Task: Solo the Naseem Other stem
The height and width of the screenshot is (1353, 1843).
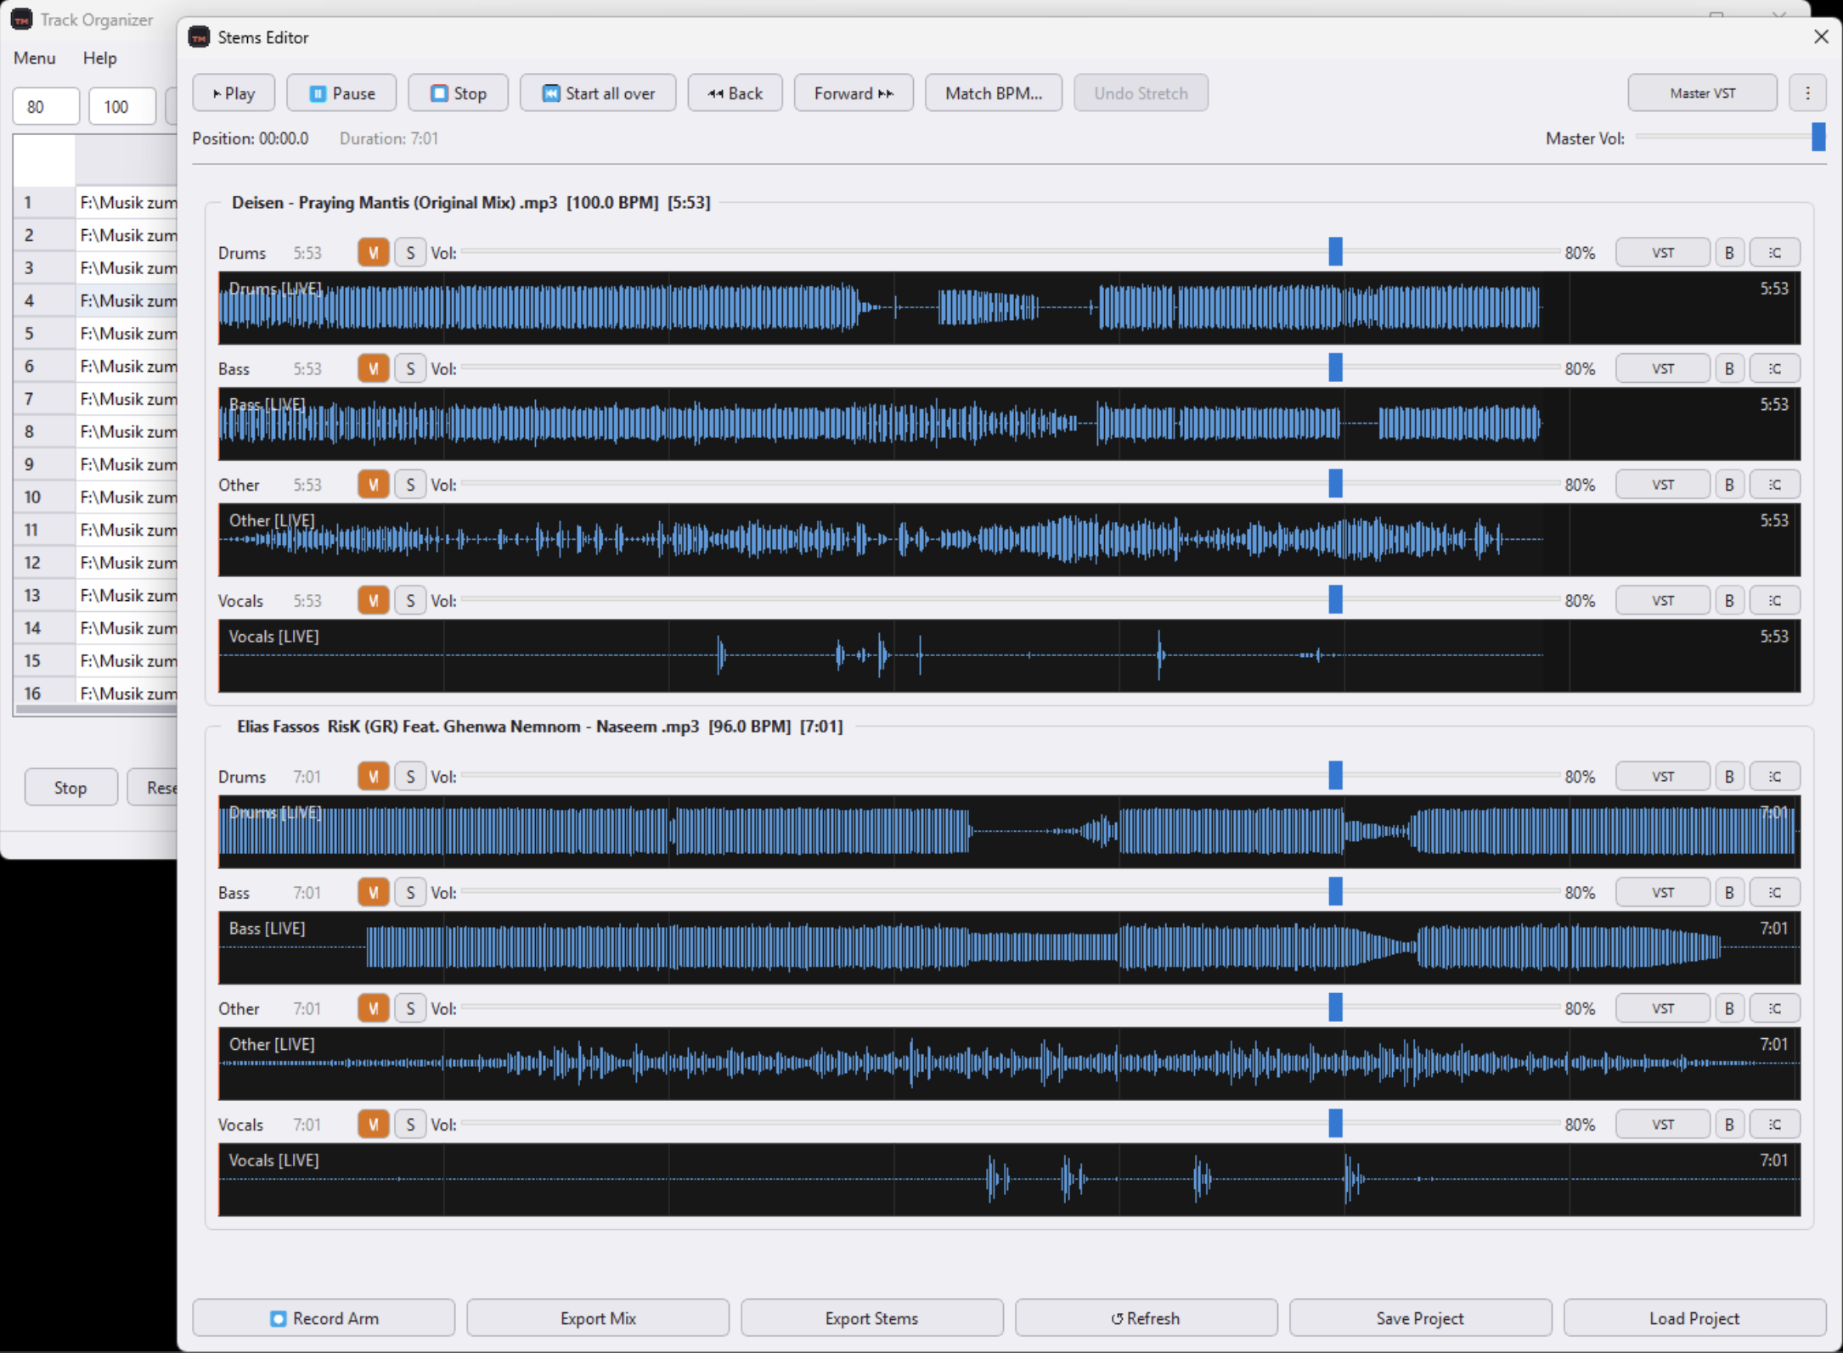Action: click(x=410, y=1008)
